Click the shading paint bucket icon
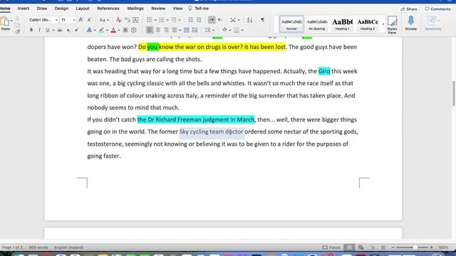Screen dimensions: 456x256 point(224,30)
